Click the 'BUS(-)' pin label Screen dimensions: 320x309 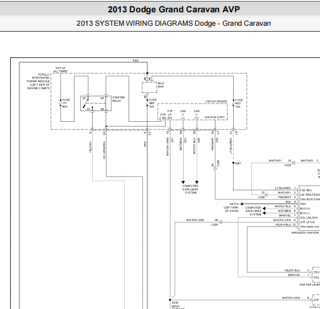point(304,213)
